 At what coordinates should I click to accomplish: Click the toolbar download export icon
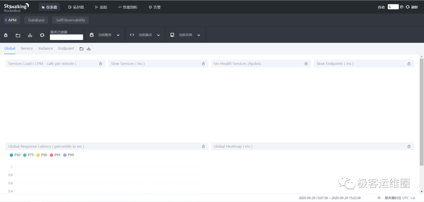pyautogui.click(x=30, y=35)
